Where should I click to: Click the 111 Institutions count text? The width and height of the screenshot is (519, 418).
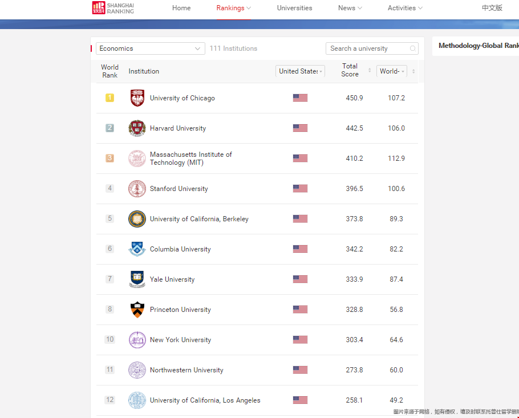coord(233,48)
